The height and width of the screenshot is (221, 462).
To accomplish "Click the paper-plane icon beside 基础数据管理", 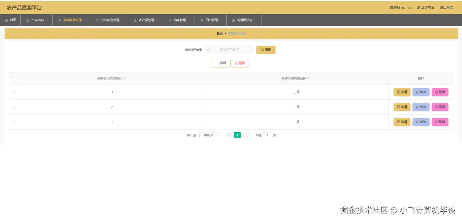I will coord(60,20).
